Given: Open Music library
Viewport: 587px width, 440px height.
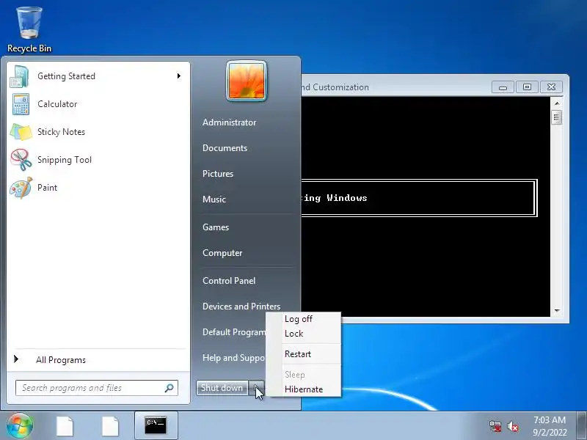Looking at the screenshot, I should (214, 199).
